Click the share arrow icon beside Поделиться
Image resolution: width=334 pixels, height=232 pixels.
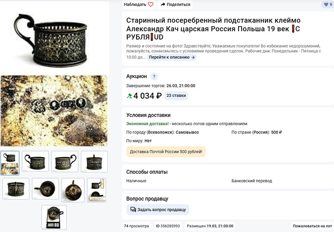pos(163,4)
